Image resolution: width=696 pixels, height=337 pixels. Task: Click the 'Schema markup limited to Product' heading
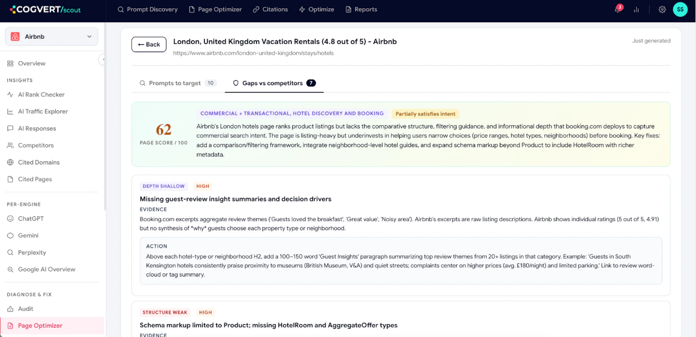click(x=268, y=325)
